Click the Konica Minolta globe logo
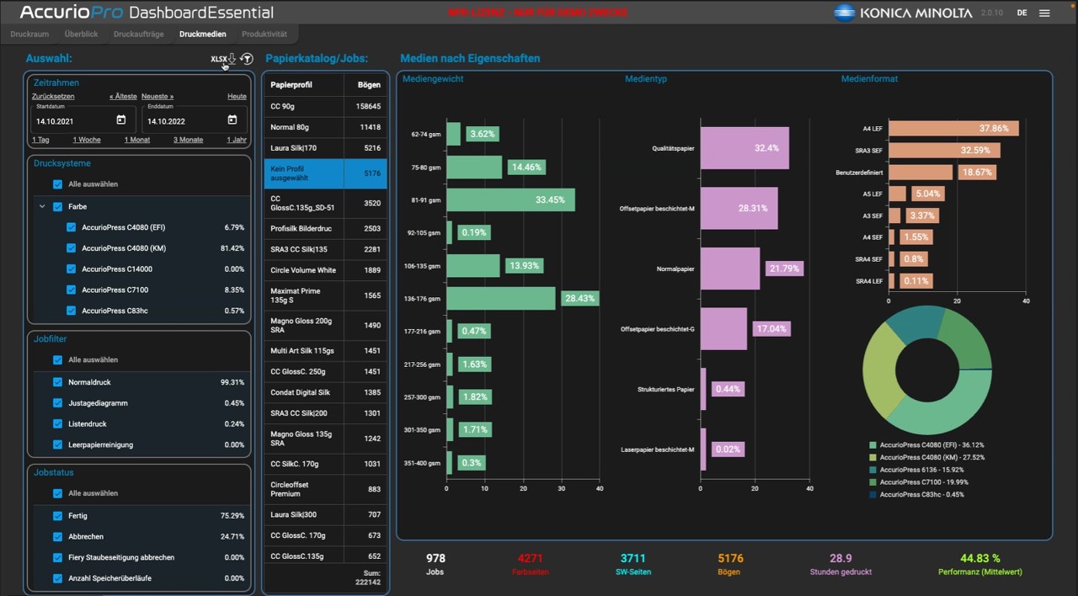The width and height of the screenshot is (1078, 596). [x=844, y=13]
